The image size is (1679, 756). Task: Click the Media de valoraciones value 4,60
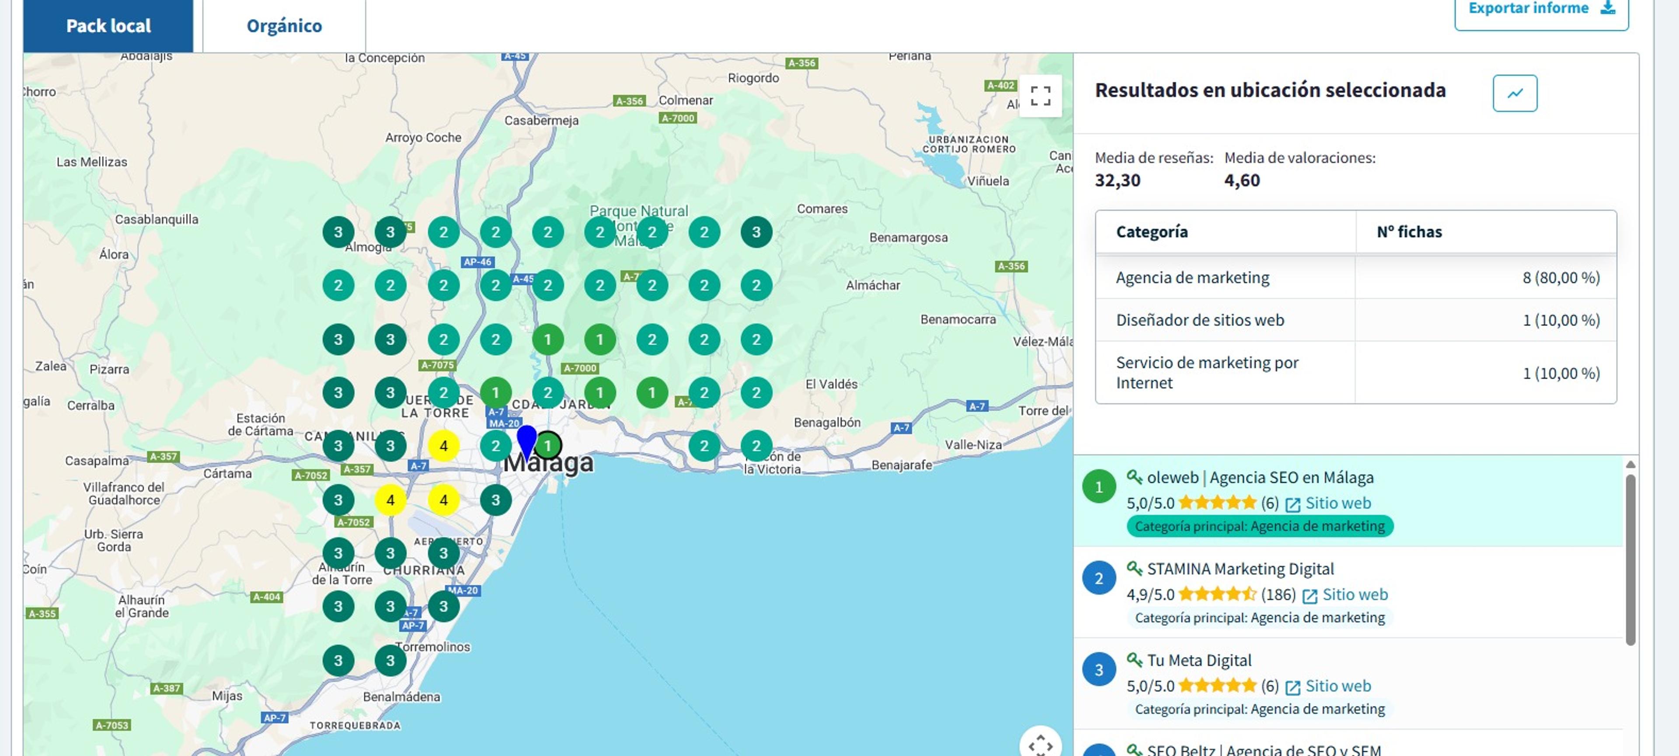(1242, 180)
